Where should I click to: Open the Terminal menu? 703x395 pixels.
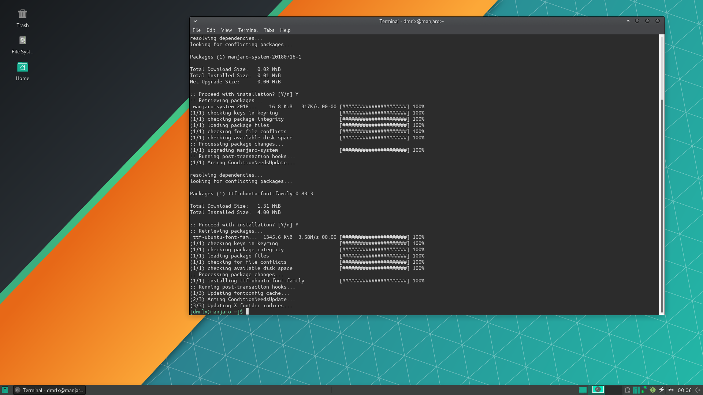pos(248,30)
